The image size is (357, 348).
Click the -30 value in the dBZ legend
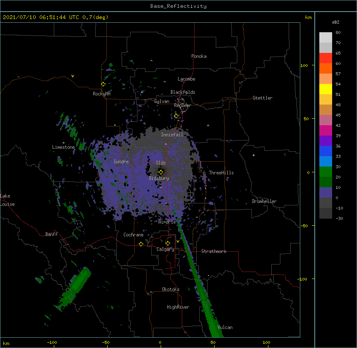pyautogui.click(x=339, y=219)
